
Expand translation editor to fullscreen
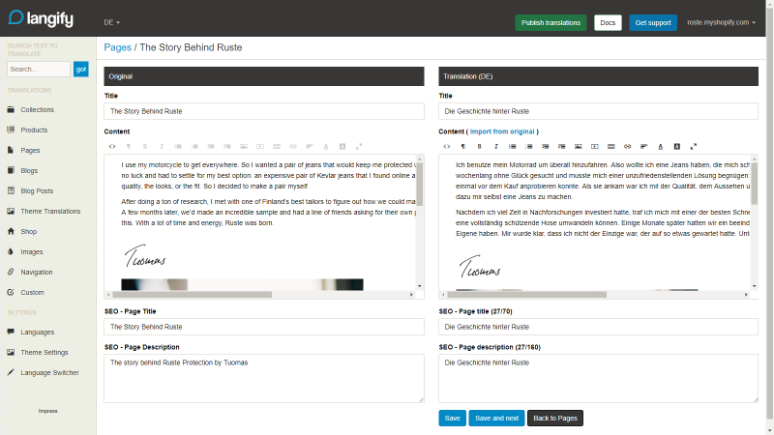point(694,147)
